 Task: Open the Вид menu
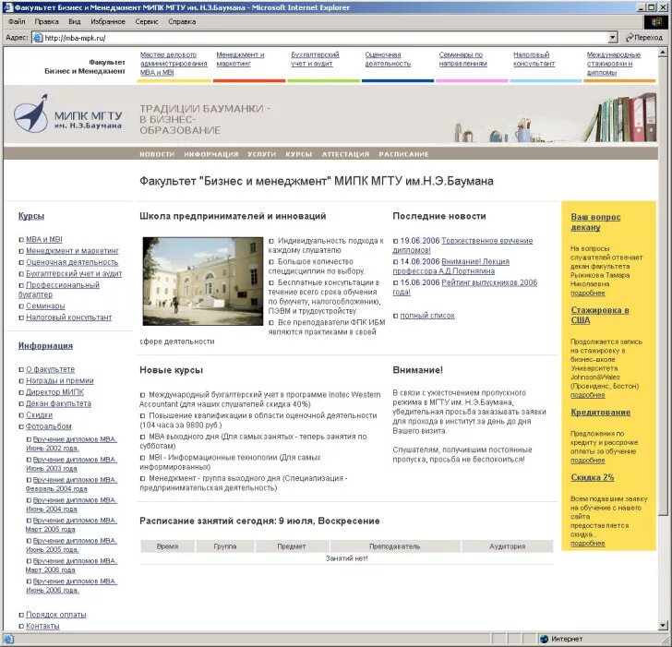(x=75, y=21)
